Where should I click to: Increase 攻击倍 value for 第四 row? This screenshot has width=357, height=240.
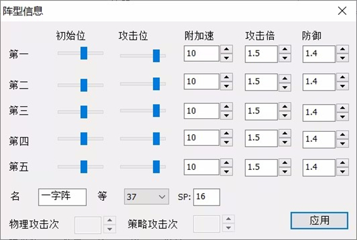pyautogui.click(x=285, y=134)
